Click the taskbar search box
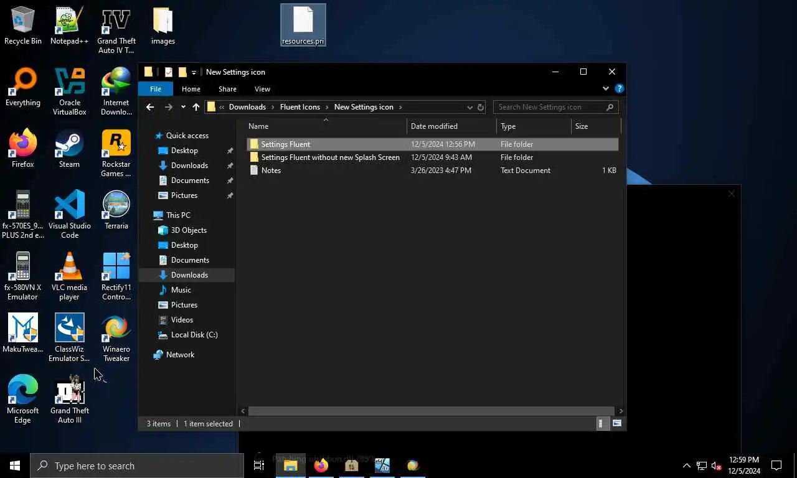This screenshot has height=478, width=797. tap(137, 466)
